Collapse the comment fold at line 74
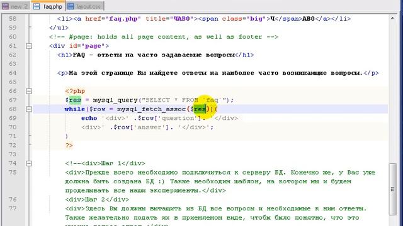403x226 pixels. [29, 163]
